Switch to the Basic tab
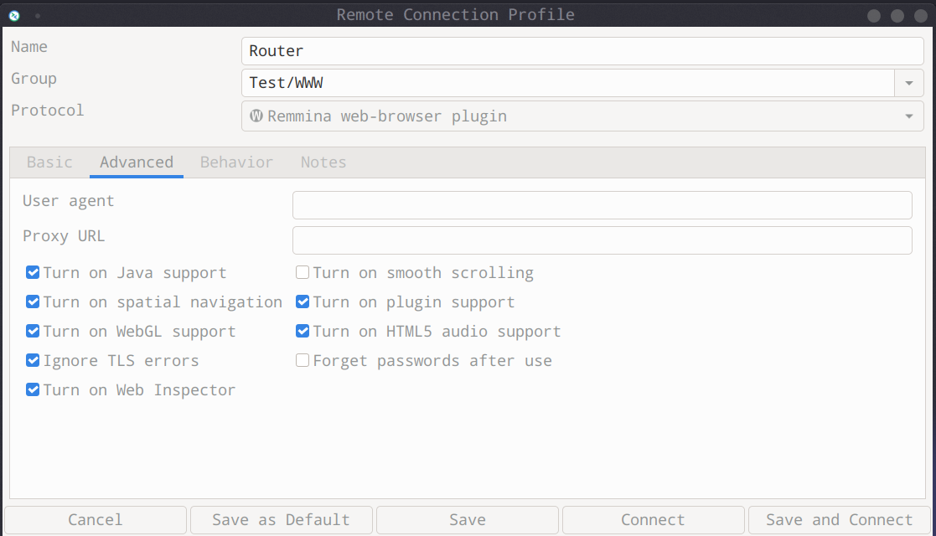 pyautogui.click(x=49, y=162)
